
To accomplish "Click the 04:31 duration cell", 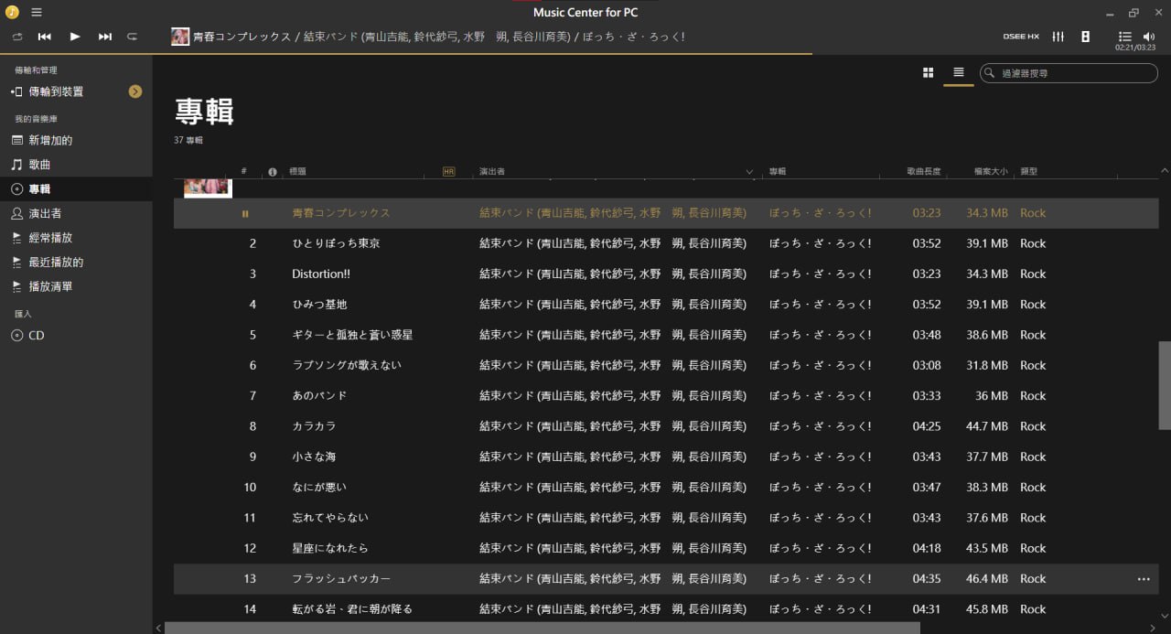I will 927,609.
